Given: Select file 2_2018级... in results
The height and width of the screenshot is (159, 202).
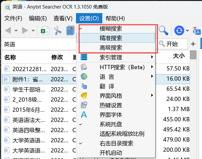Looking at the screenshot, I should coord(27,100).
